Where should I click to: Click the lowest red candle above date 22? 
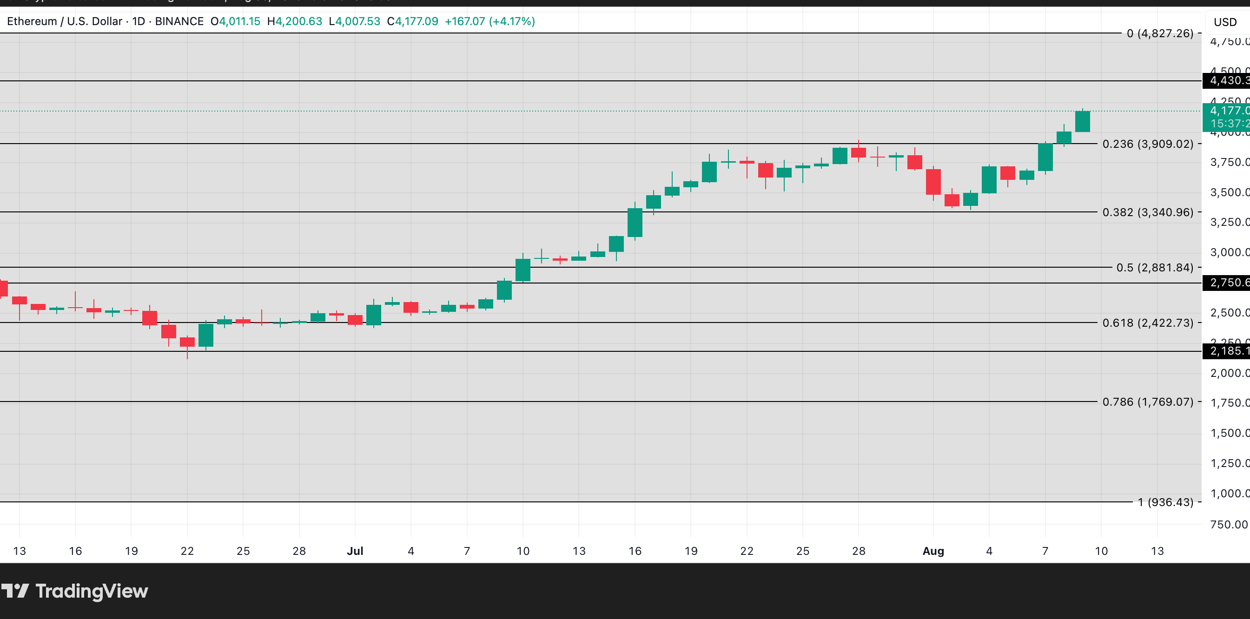click(187, 346)
